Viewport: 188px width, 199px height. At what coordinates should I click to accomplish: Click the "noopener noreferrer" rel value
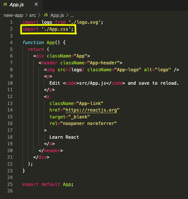pyautogui.click(x=89, y=123)
